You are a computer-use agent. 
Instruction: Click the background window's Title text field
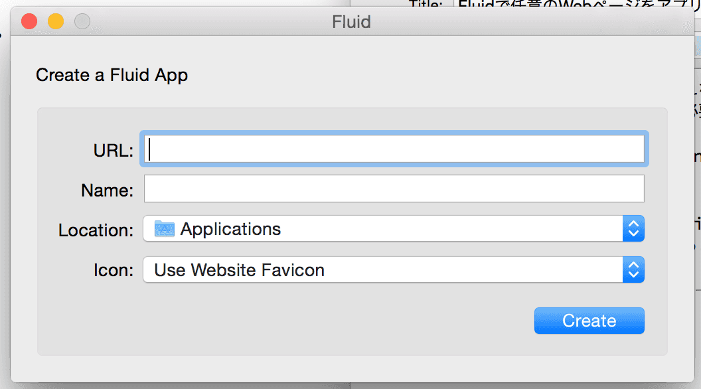point(571,4)
